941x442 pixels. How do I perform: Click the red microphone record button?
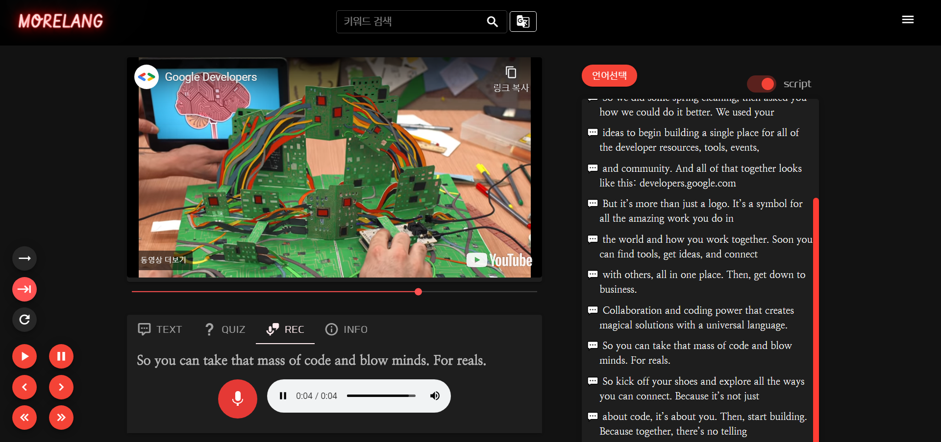[x=238, y=399]
